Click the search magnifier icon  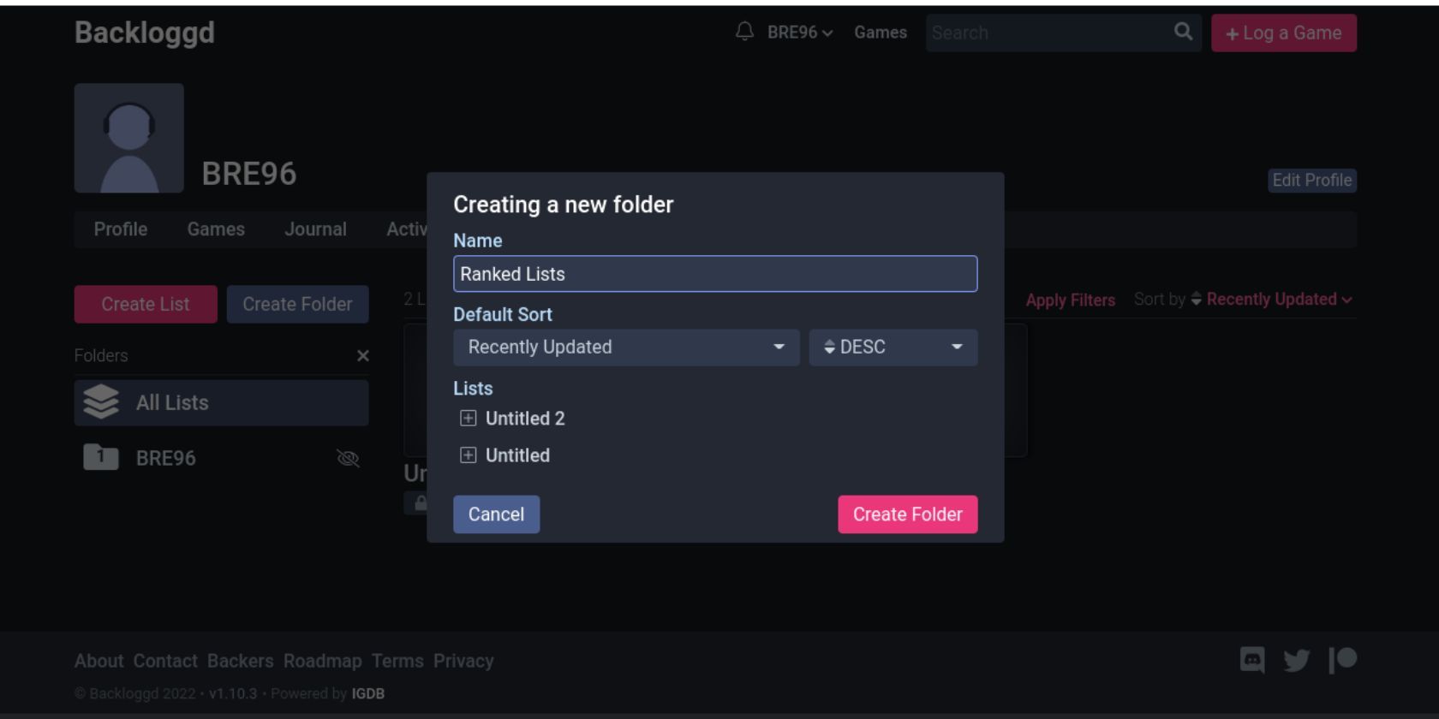tap(1183, 32)
